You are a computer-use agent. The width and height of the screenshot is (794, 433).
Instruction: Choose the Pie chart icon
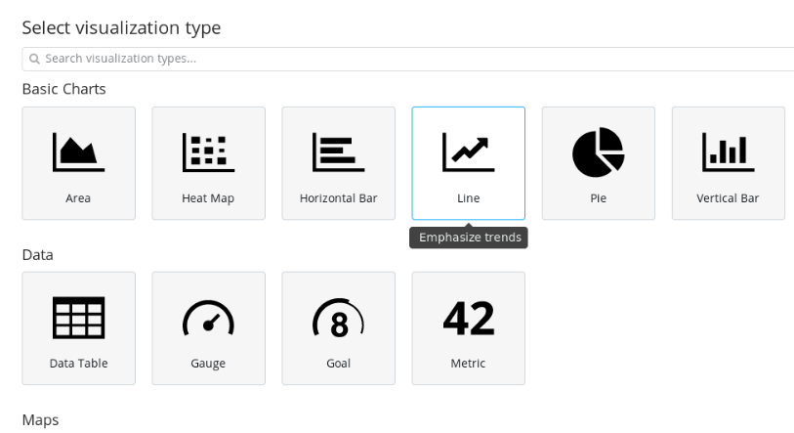(598, 152)
